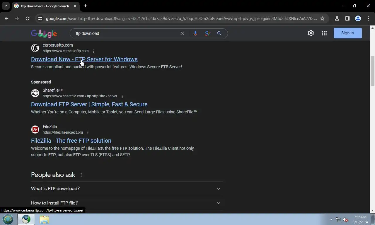This screenshot has height=225, width=375.
Task: Click the Sharefile result favicon
Action: click(35, 93)
